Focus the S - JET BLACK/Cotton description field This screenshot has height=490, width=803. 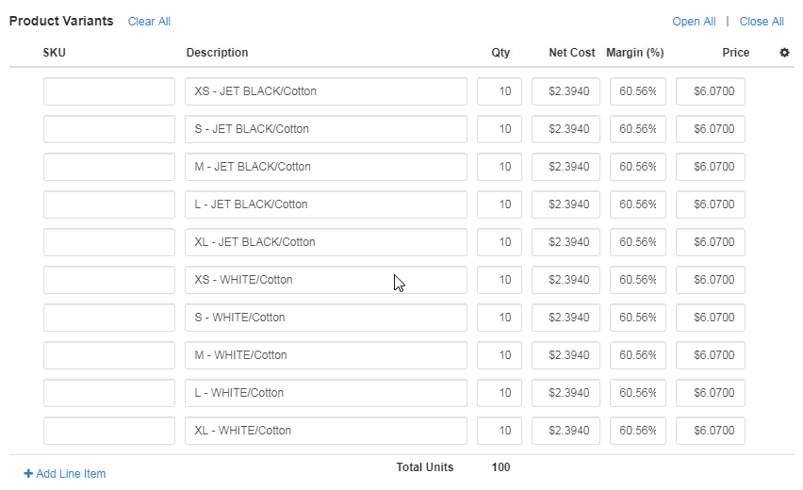pyautogui.click(x=326, y=129)
